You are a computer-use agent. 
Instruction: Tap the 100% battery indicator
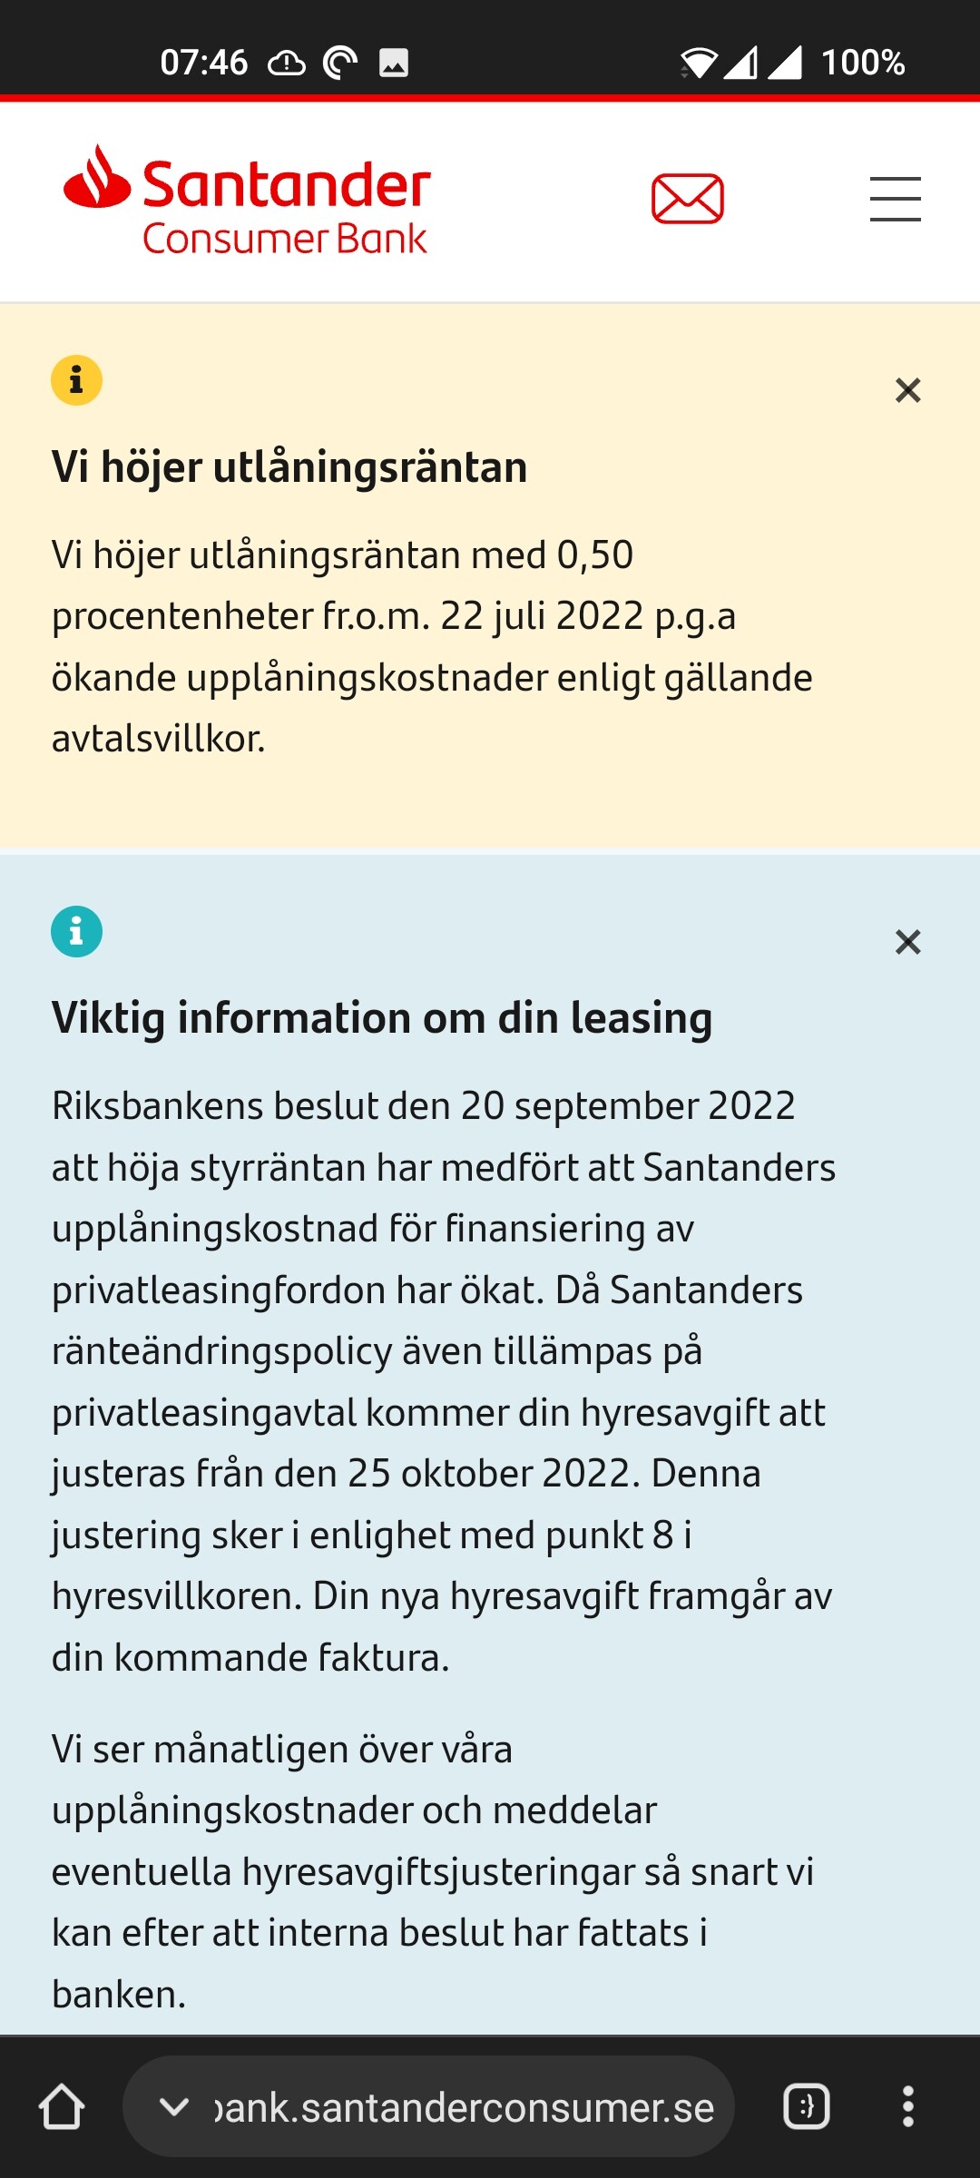[862, 64]
